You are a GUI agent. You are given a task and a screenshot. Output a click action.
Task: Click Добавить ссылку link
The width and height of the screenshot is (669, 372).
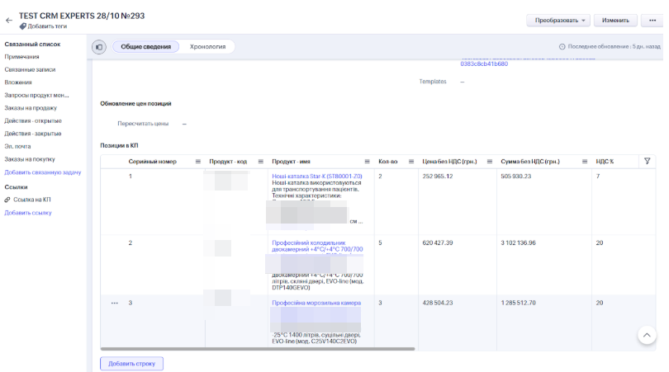(x=28, y=213)
